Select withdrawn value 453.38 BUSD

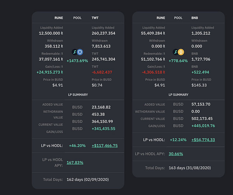click(98, 114)
